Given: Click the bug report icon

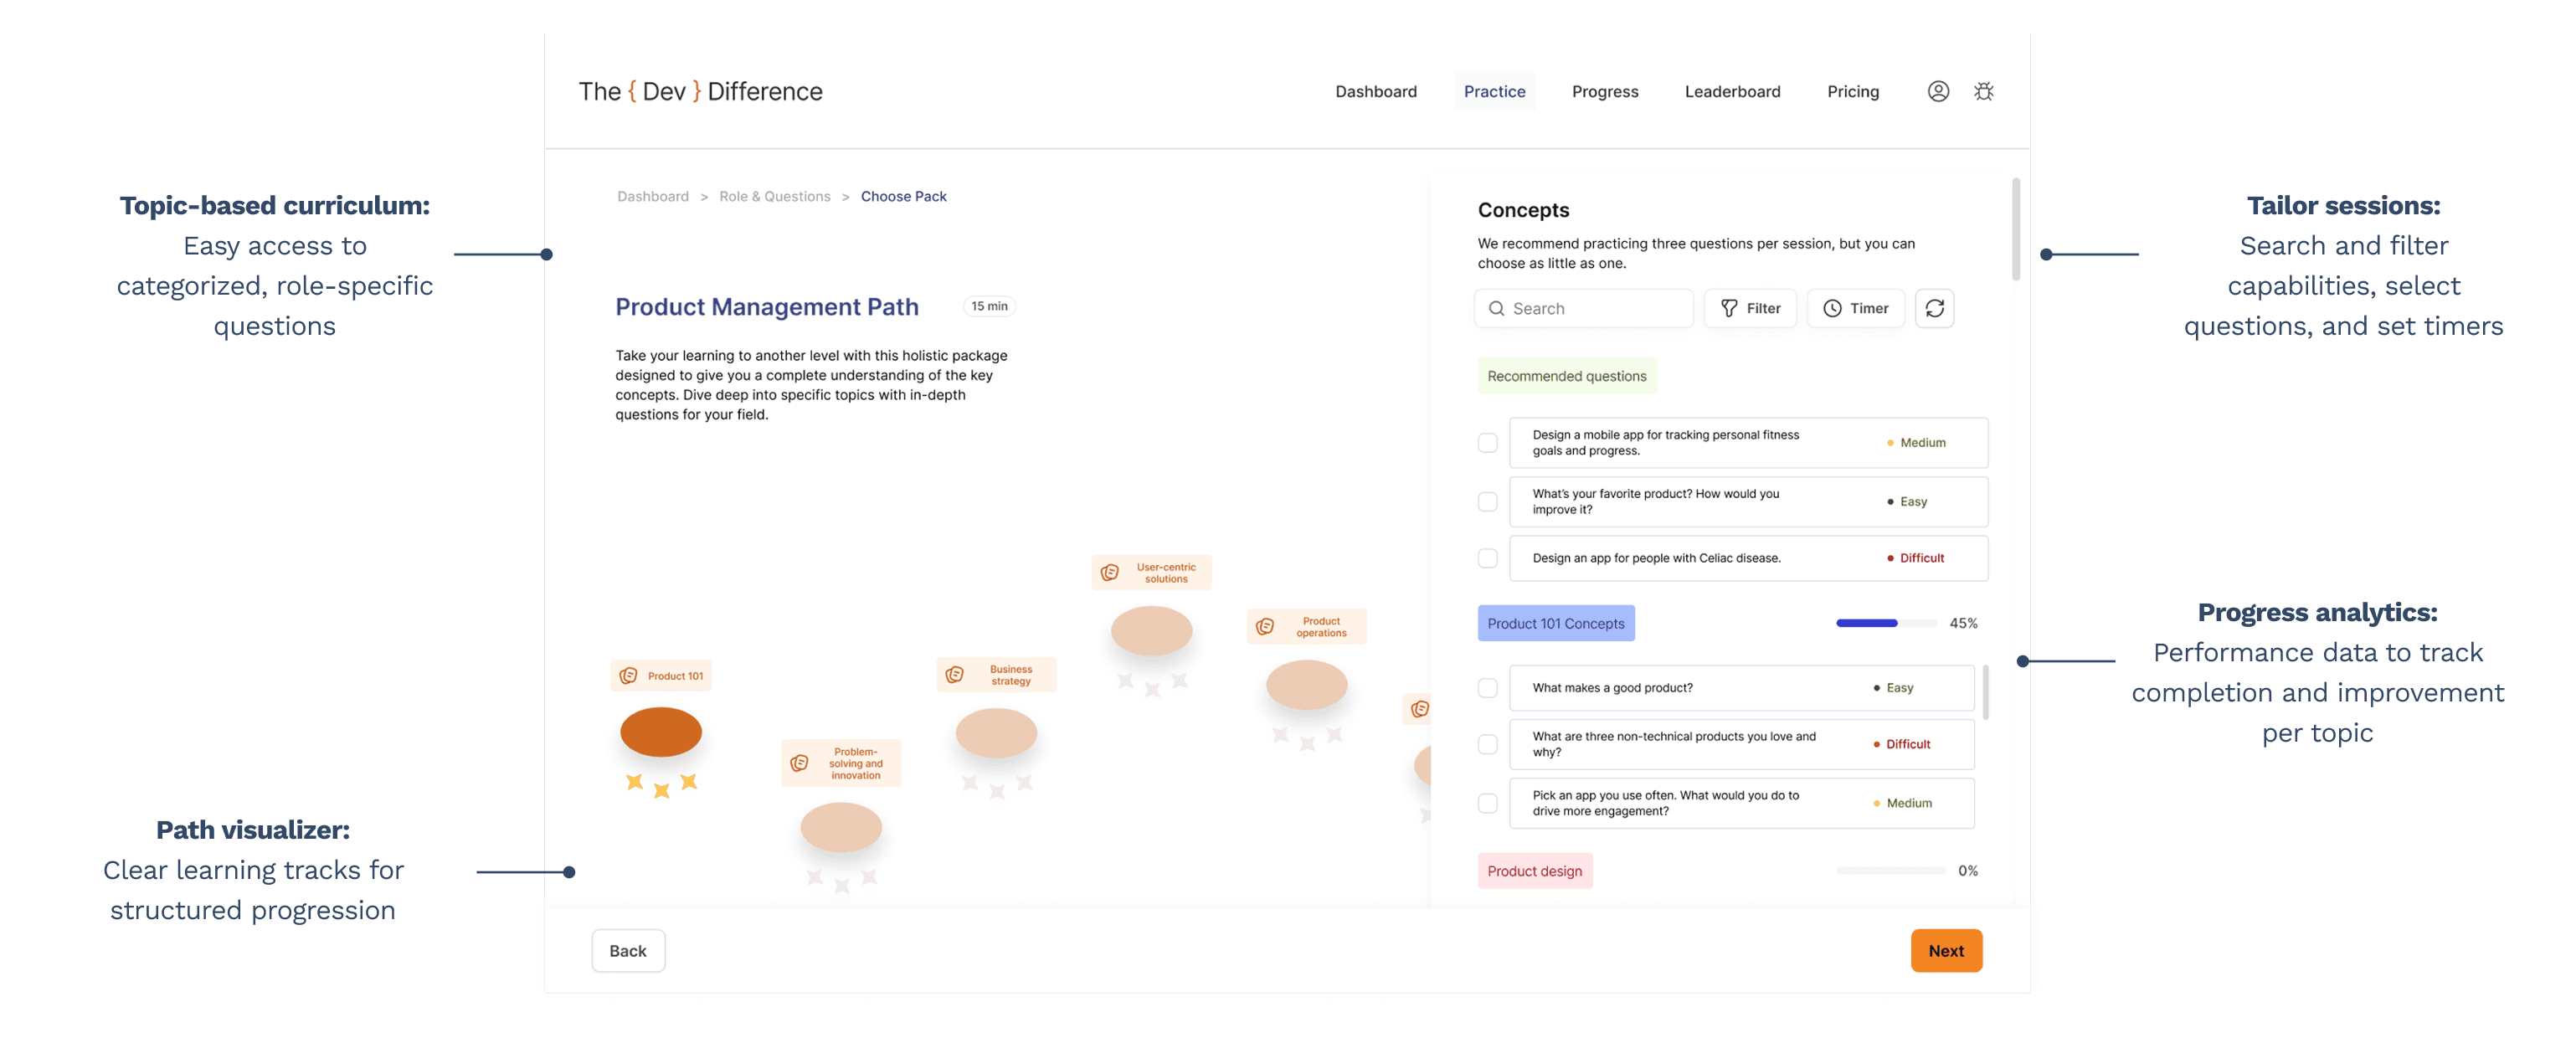Looking at the screenshot, I should [x=1983, y=91].
